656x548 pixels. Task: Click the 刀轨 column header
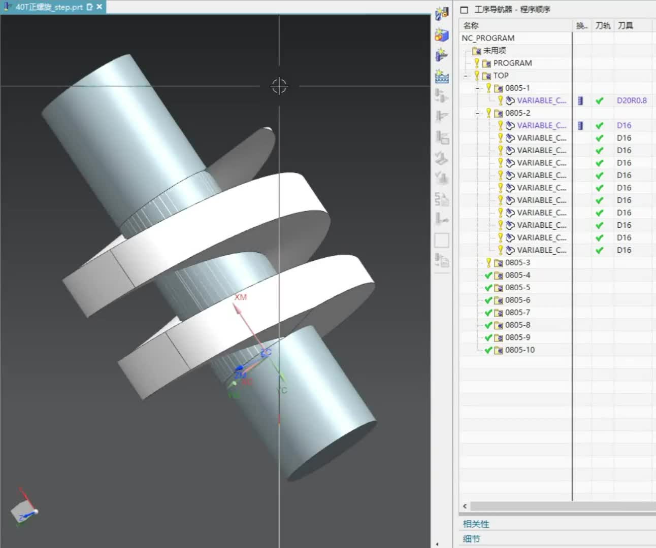pos(603,25)
